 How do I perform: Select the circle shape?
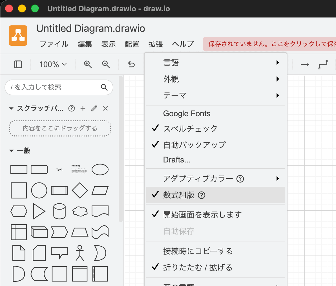[39, 190]
